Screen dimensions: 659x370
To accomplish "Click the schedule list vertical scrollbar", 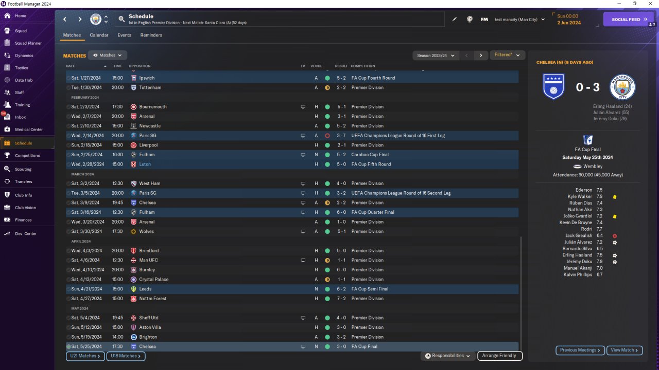I will (x=521, y=293).
